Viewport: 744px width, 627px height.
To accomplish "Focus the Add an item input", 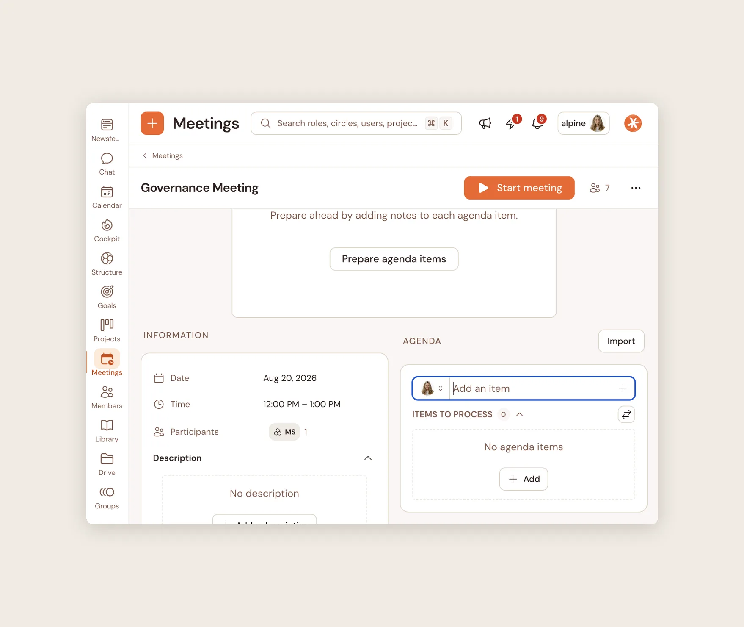I will pyautogui.click(x=533, y=388).
